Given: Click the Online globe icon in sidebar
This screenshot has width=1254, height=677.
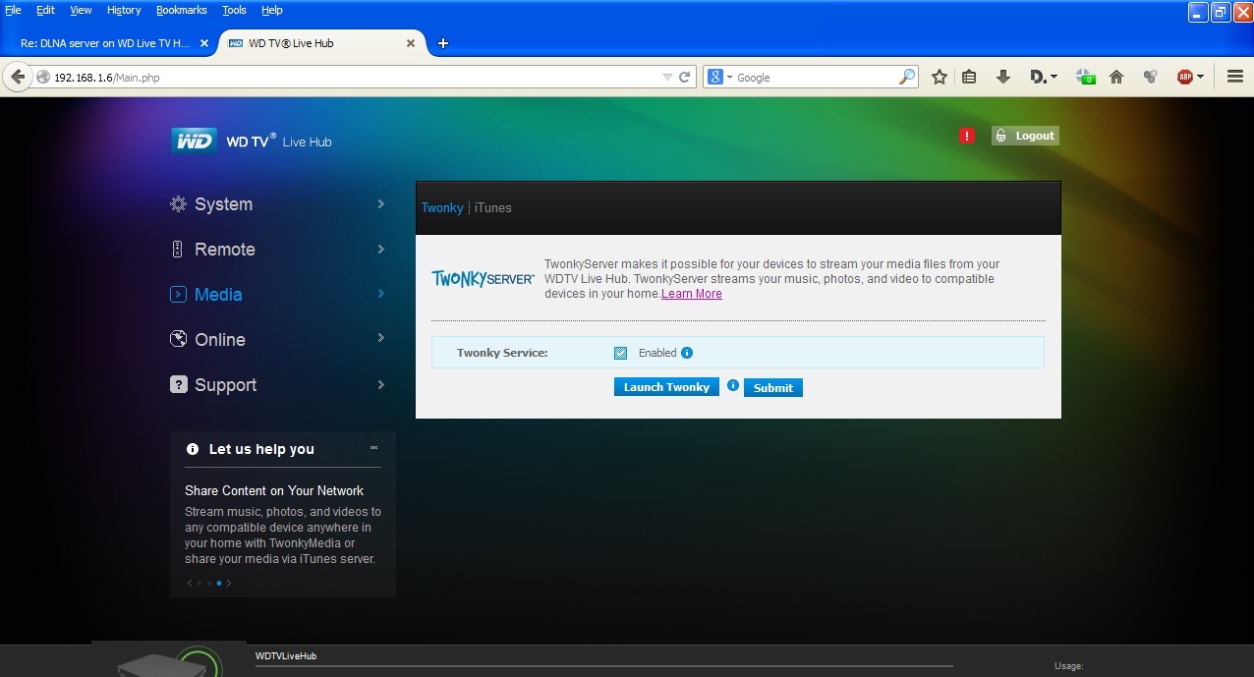Looking at the screenshot, I should 178,339.
